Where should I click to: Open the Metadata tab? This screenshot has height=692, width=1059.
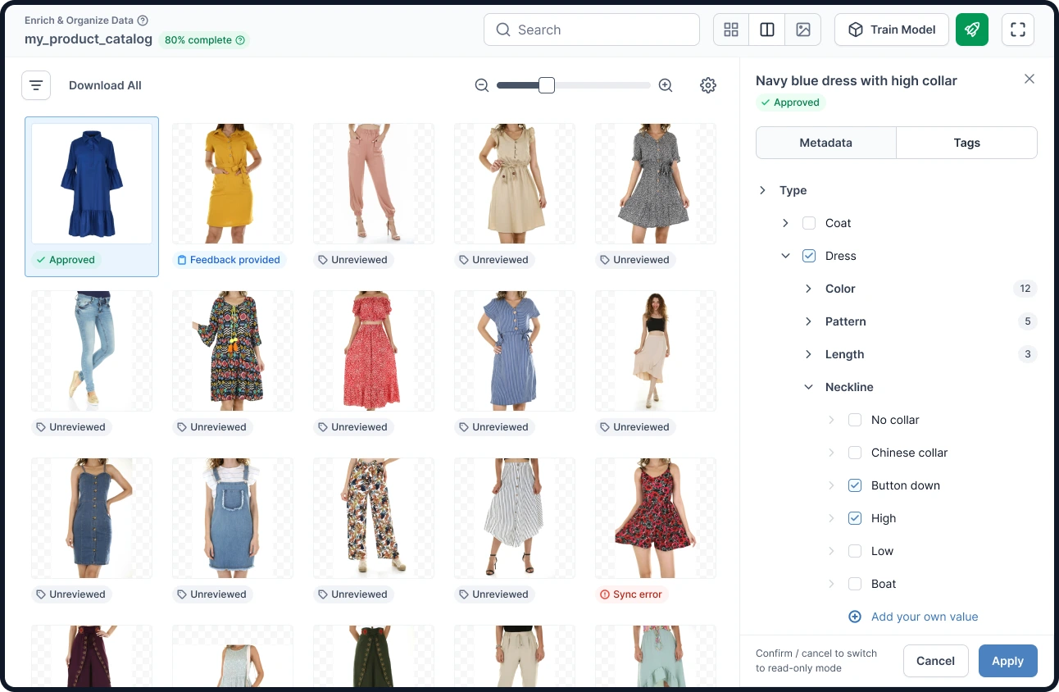(825, 143)
